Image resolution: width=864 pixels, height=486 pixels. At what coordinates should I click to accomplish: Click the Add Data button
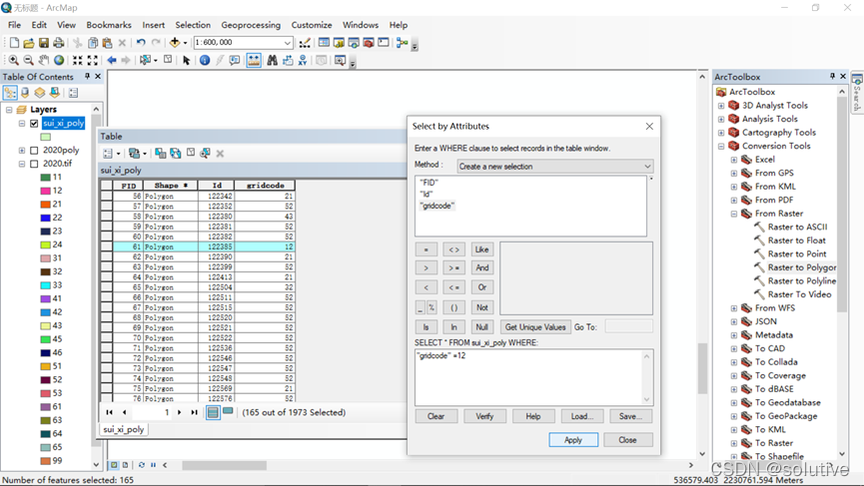176,43
